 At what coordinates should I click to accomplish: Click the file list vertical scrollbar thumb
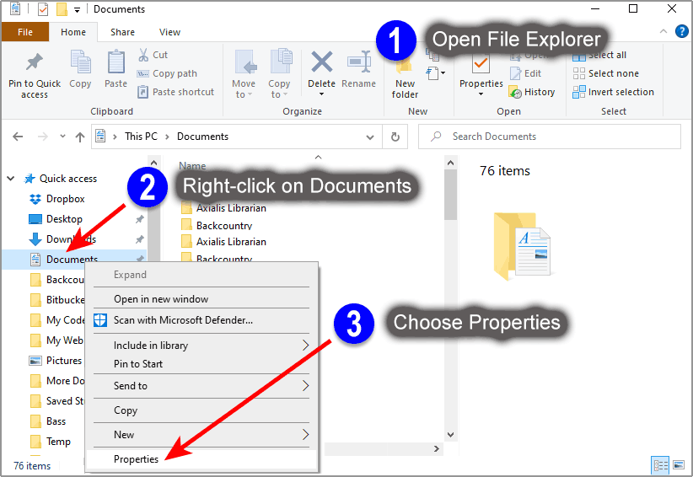[450, 195]
